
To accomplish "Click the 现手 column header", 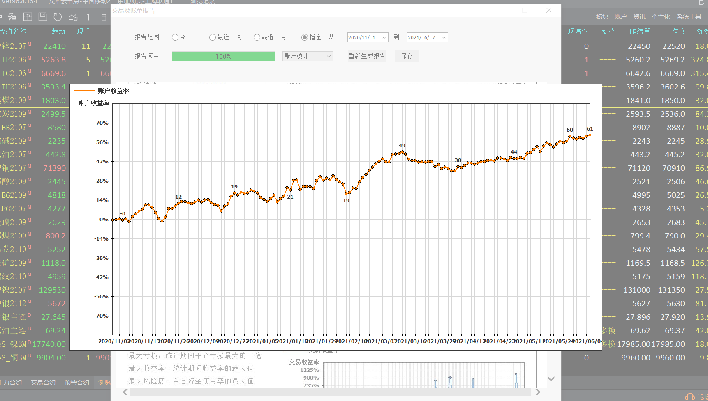I will [x=83, y=32].
